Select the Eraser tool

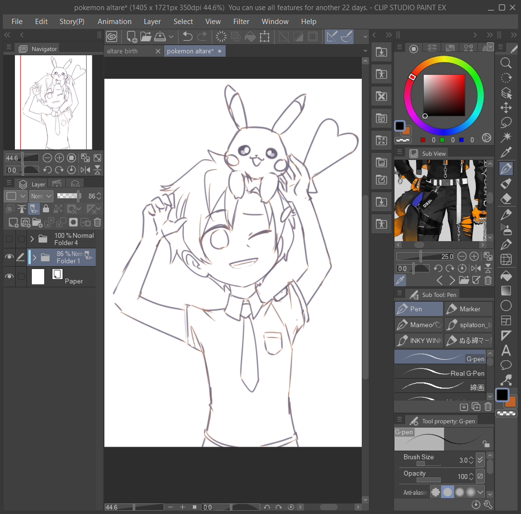pyautogui.click(x=506, y=198)
